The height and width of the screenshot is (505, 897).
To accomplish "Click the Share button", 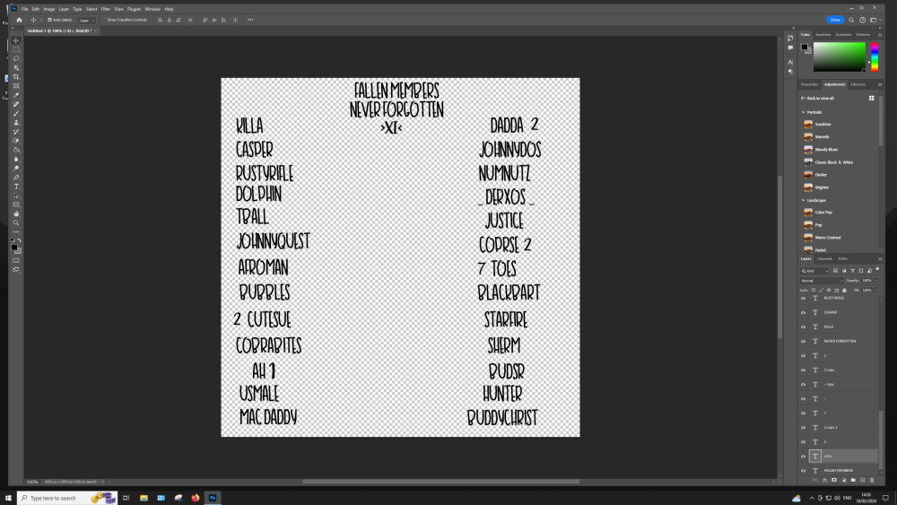I will (835, 20).
